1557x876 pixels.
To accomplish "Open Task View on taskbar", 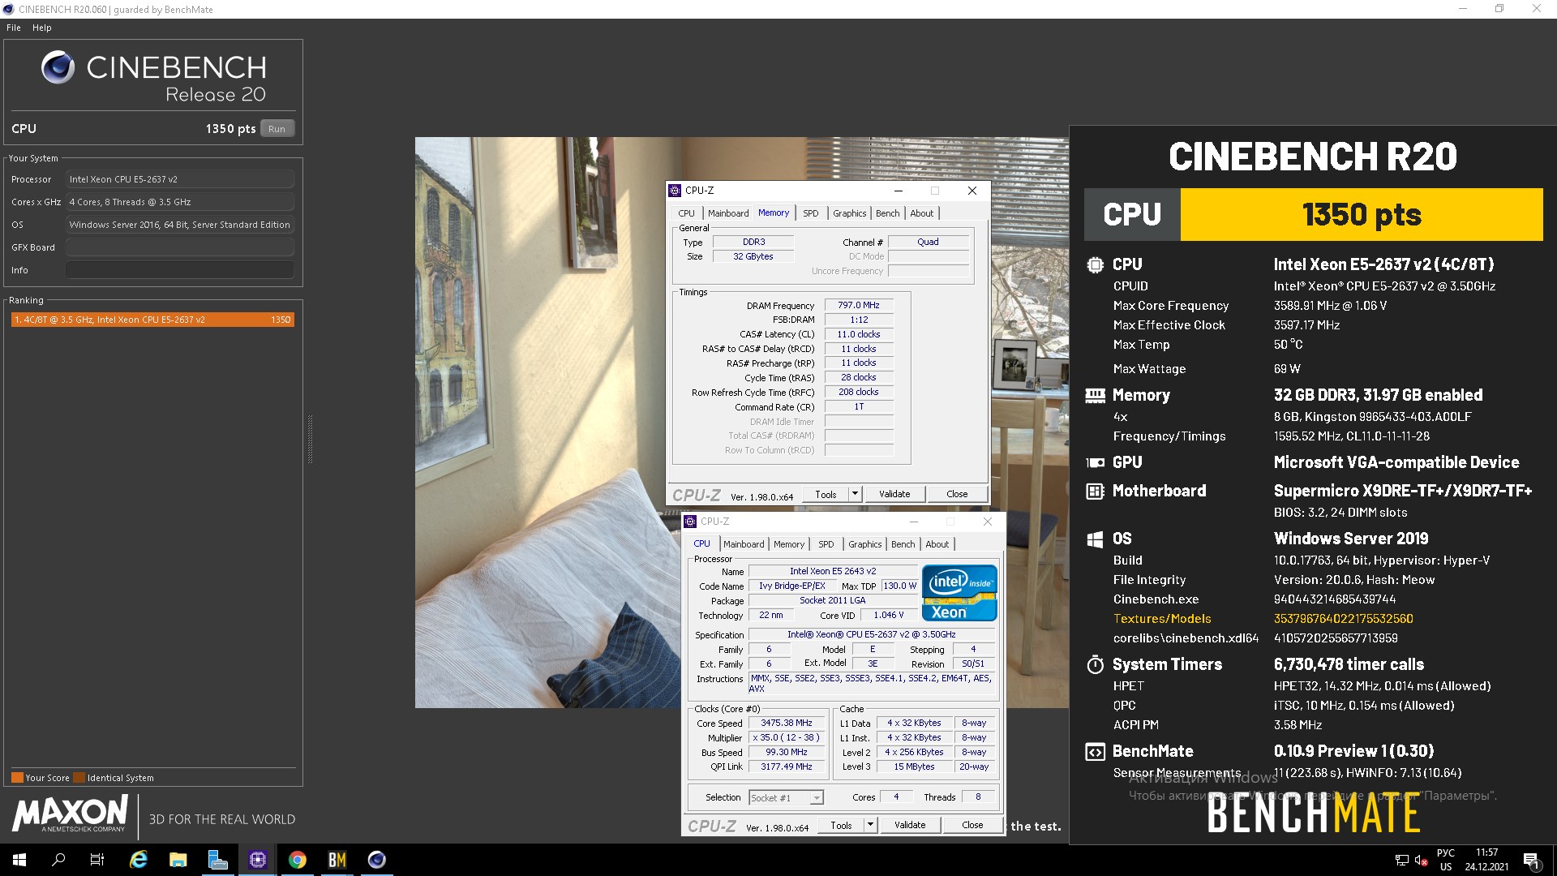I will [97, 860].
